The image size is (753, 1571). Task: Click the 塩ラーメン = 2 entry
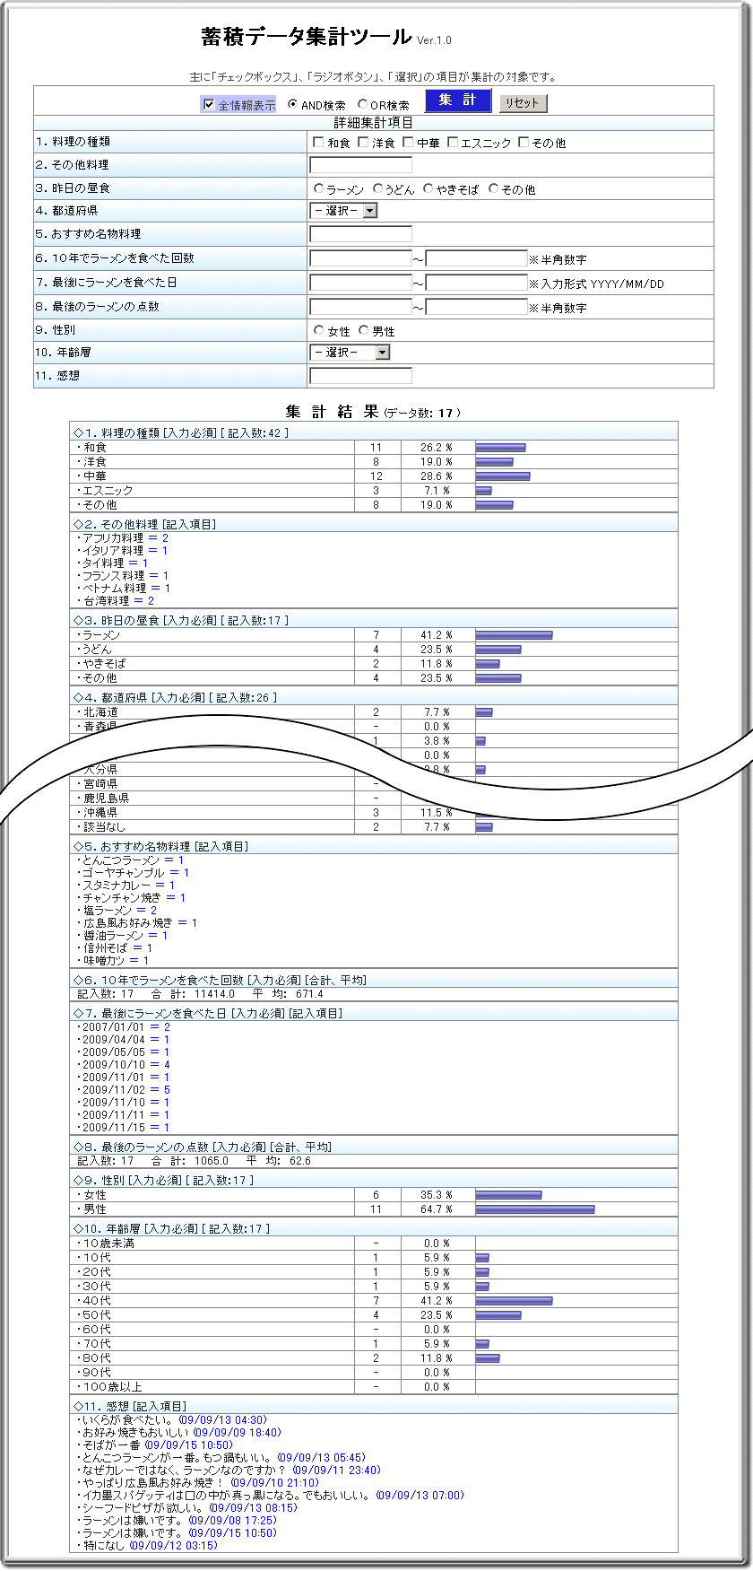117,910
